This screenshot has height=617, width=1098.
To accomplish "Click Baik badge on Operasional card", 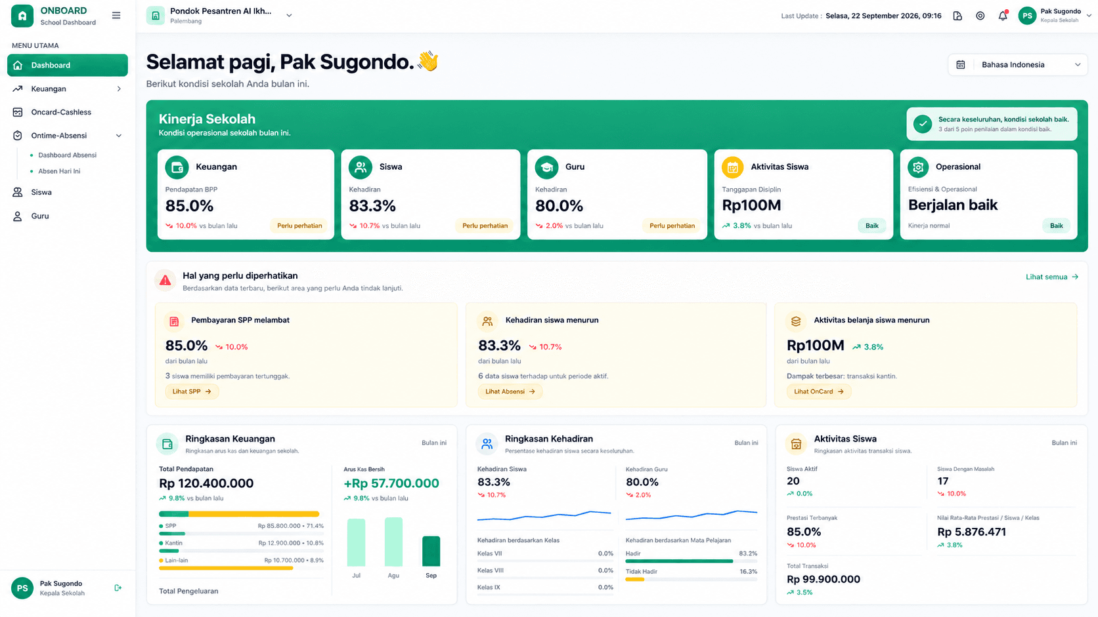I will tap(1056, 226).
